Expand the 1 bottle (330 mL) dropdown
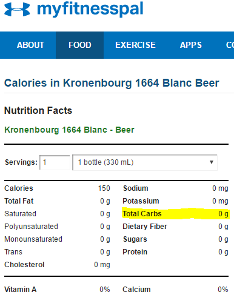This screenshot has width=234, height=292. tap(145, 162)
